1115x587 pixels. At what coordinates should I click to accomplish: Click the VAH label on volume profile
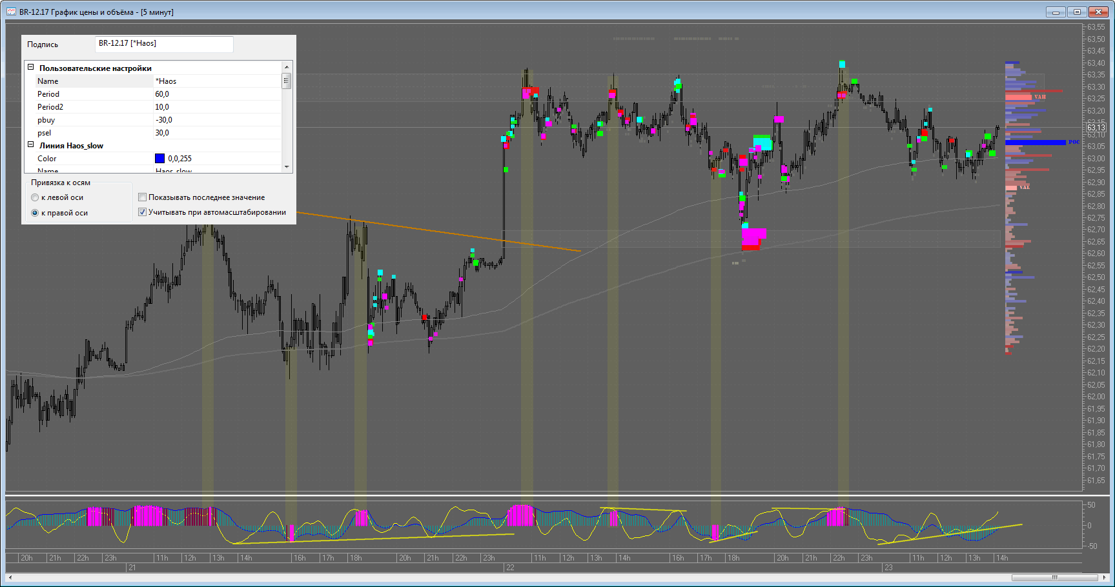1040,97
